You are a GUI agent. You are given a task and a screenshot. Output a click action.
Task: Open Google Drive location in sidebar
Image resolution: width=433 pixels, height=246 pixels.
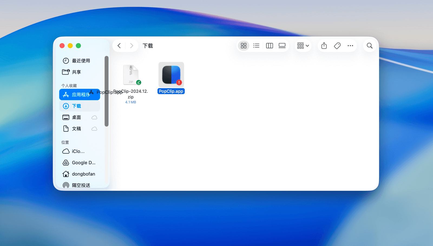tap(83, 163)
